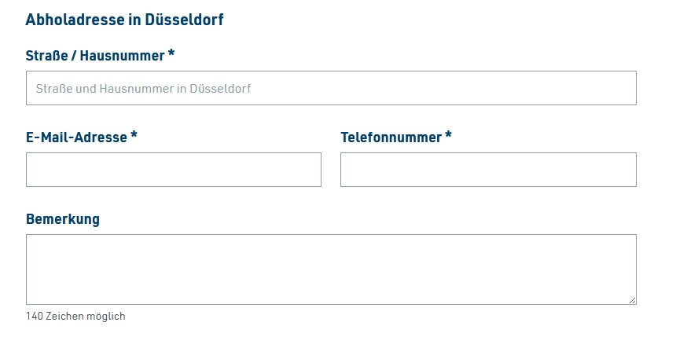The height and width of the screenshot is (337, 676).
Task: Click the Bemerkung textarea resize handle
Action: click(x=631, y=299)
